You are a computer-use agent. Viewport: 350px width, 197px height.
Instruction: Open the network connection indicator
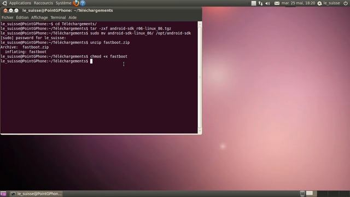[x=260, y=3]
